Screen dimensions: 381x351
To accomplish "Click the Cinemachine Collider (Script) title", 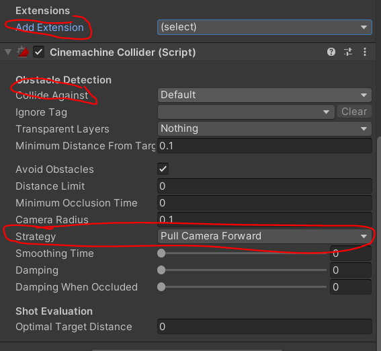I will 123,52.
